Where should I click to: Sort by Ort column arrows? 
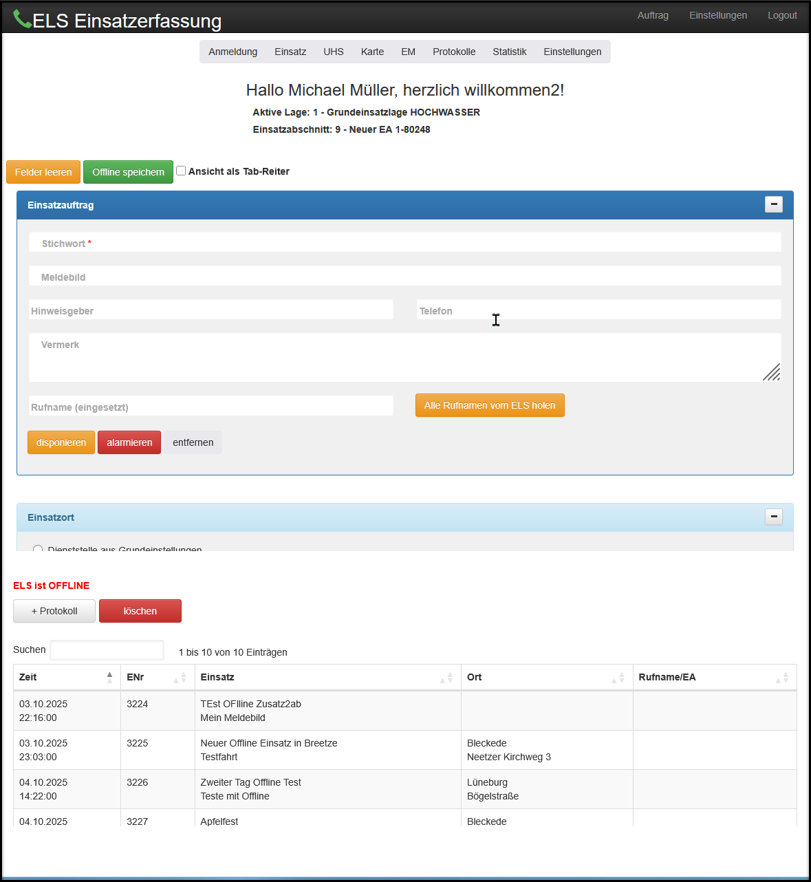point(618,678)
